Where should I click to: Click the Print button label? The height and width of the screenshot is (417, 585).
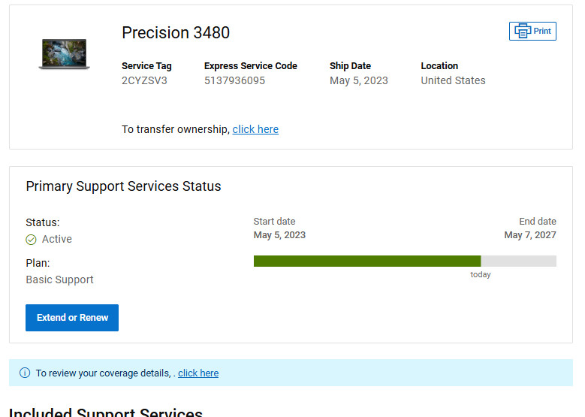click(542, 31)
